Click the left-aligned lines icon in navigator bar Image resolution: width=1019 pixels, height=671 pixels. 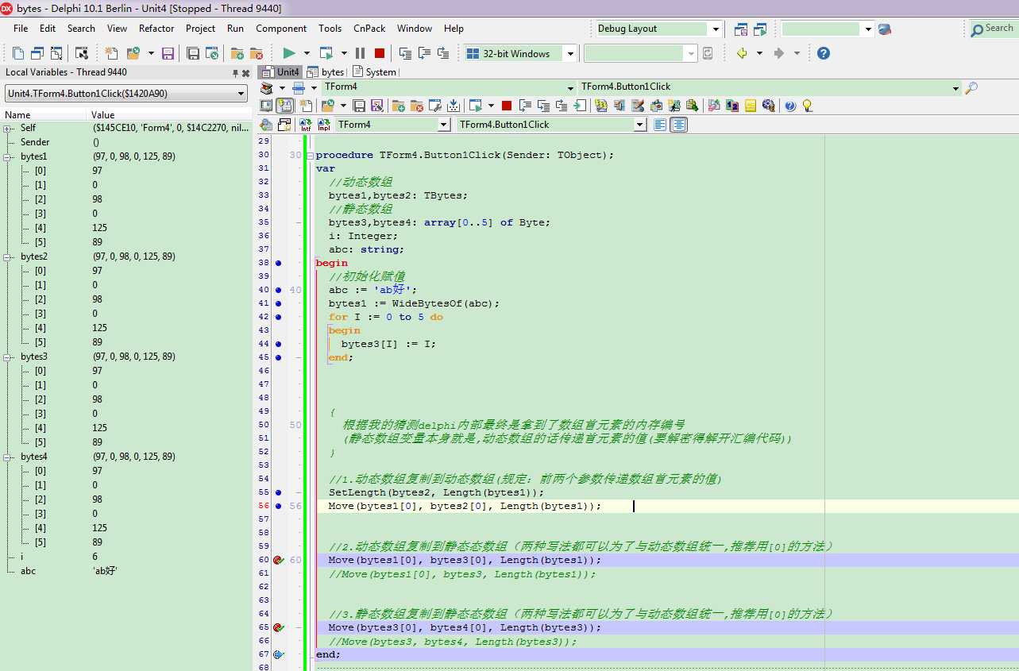pyautogui.click(x=660, y=125)
